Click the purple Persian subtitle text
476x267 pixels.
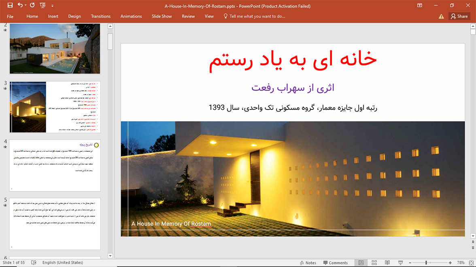[293, 88]
